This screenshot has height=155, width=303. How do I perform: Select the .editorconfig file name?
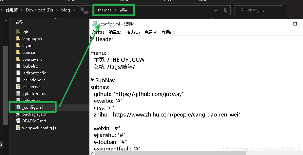coord(34,73)
